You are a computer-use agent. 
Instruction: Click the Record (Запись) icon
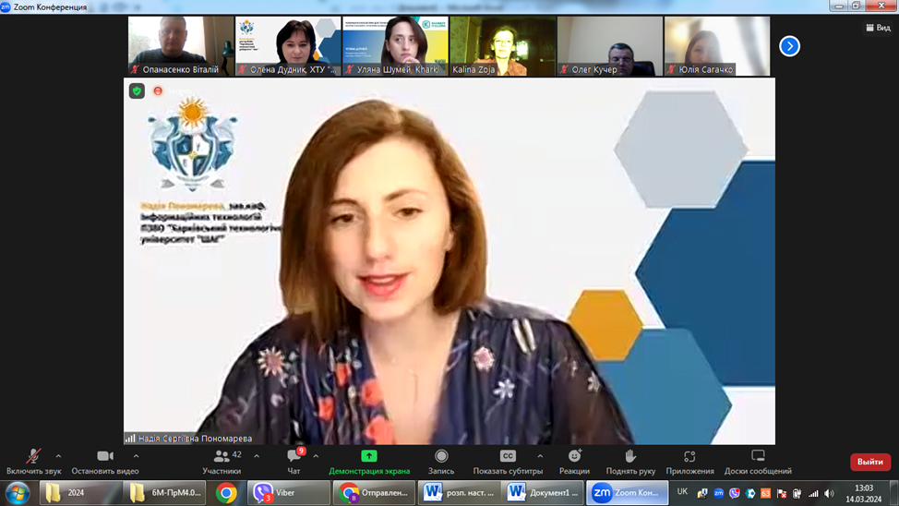click(441, 456)
